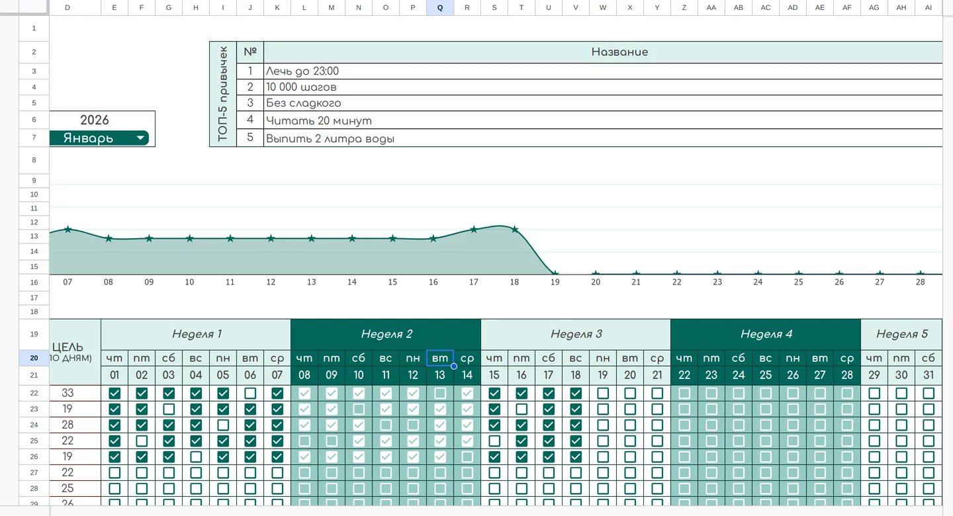The width and height of the screenshot is (953, 516).
Task: Check the day 03 box in row 23
Action: (169, 409)
